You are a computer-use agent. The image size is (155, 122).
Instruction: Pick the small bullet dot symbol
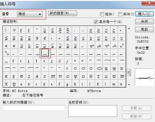tap(122, 30)
